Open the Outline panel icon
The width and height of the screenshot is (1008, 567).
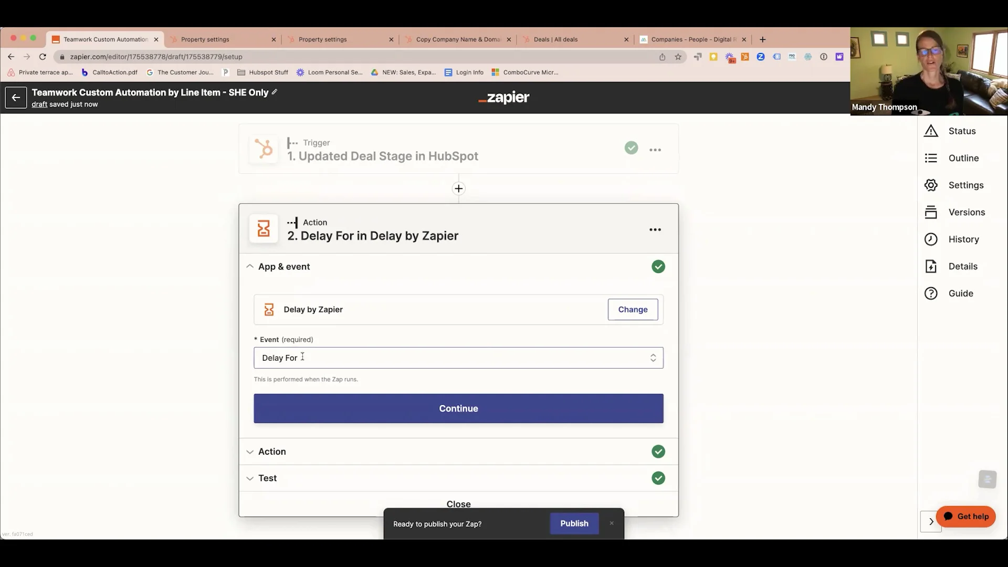pos(931,158)
